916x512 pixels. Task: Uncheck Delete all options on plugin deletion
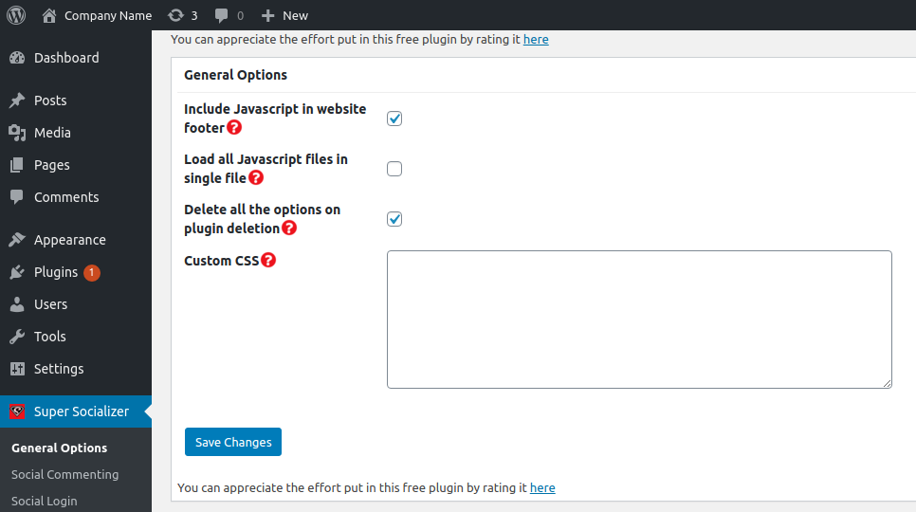click(394, 219)
